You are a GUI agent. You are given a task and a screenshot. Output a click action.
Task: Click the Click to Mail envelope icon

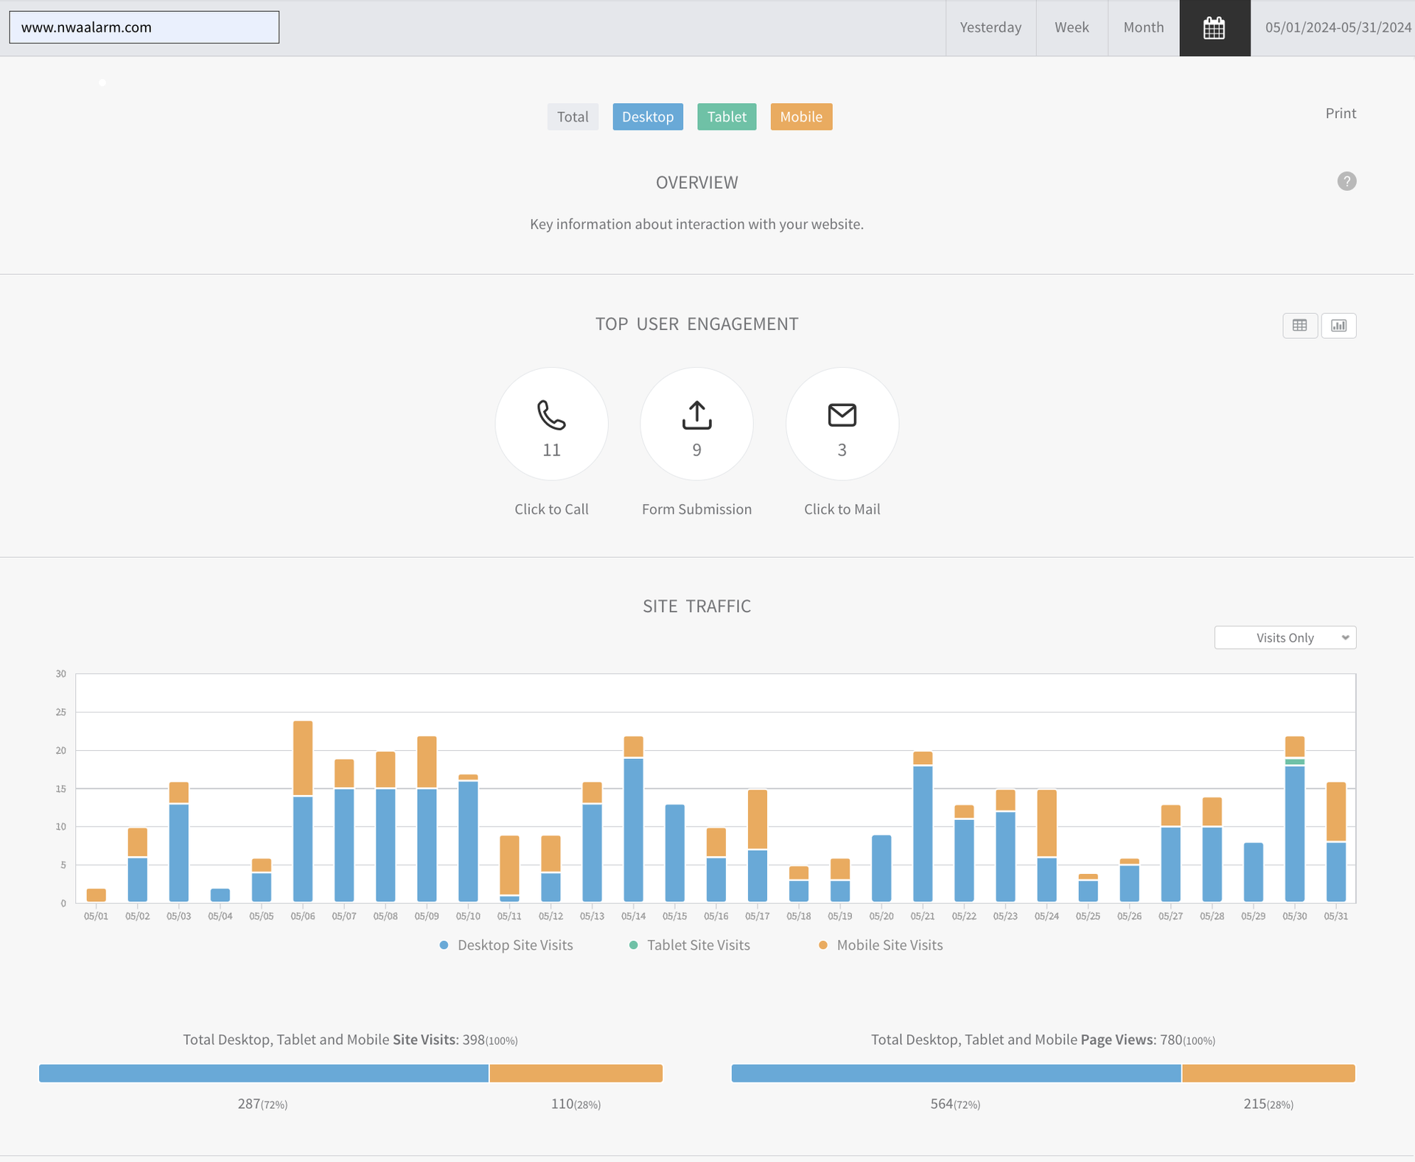(x=842, y=415)
